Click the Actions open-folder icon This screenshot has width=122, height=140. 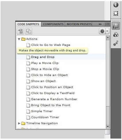(x=23, y=39)
